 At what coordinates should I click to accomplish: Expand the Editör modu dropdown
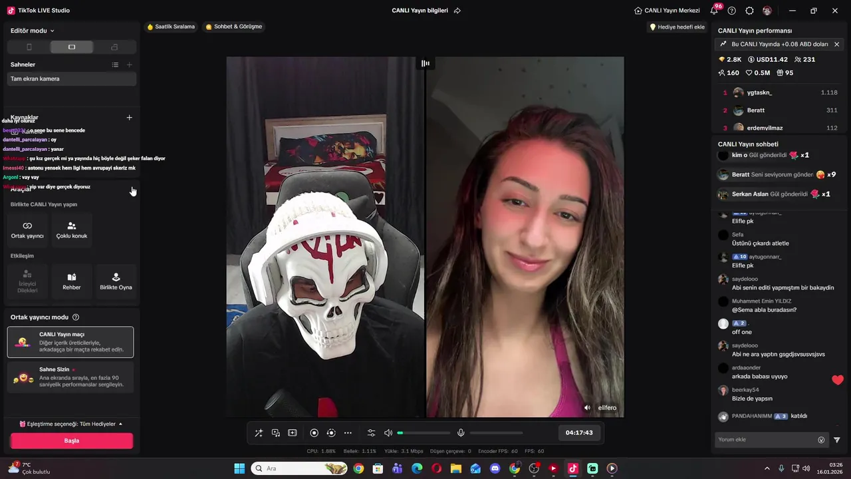[x=33, y=31]
